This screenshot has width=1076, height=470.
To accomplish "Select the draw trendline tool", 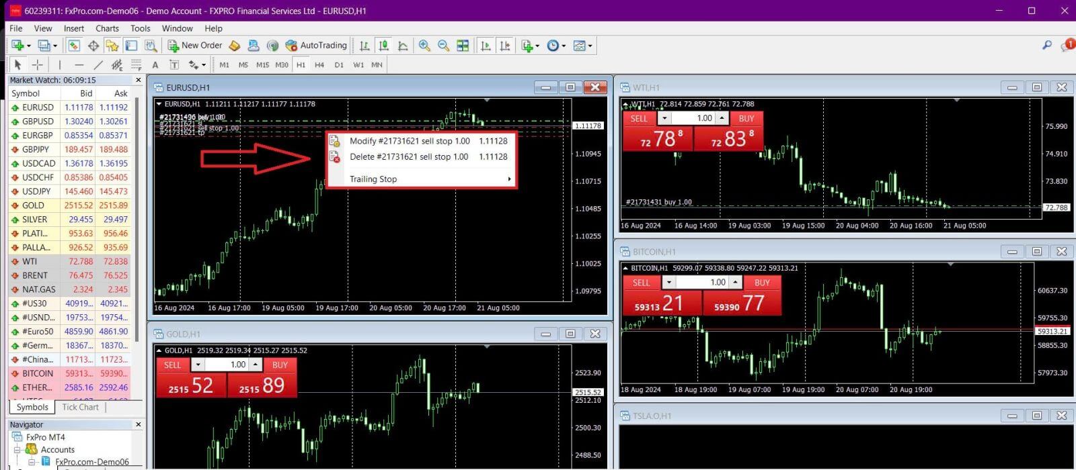I will pos(98,65).
